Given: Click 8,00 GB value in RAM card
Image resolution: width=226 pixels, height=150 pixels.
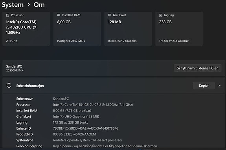Looking at the screenshot, I should tap(64, 22).
